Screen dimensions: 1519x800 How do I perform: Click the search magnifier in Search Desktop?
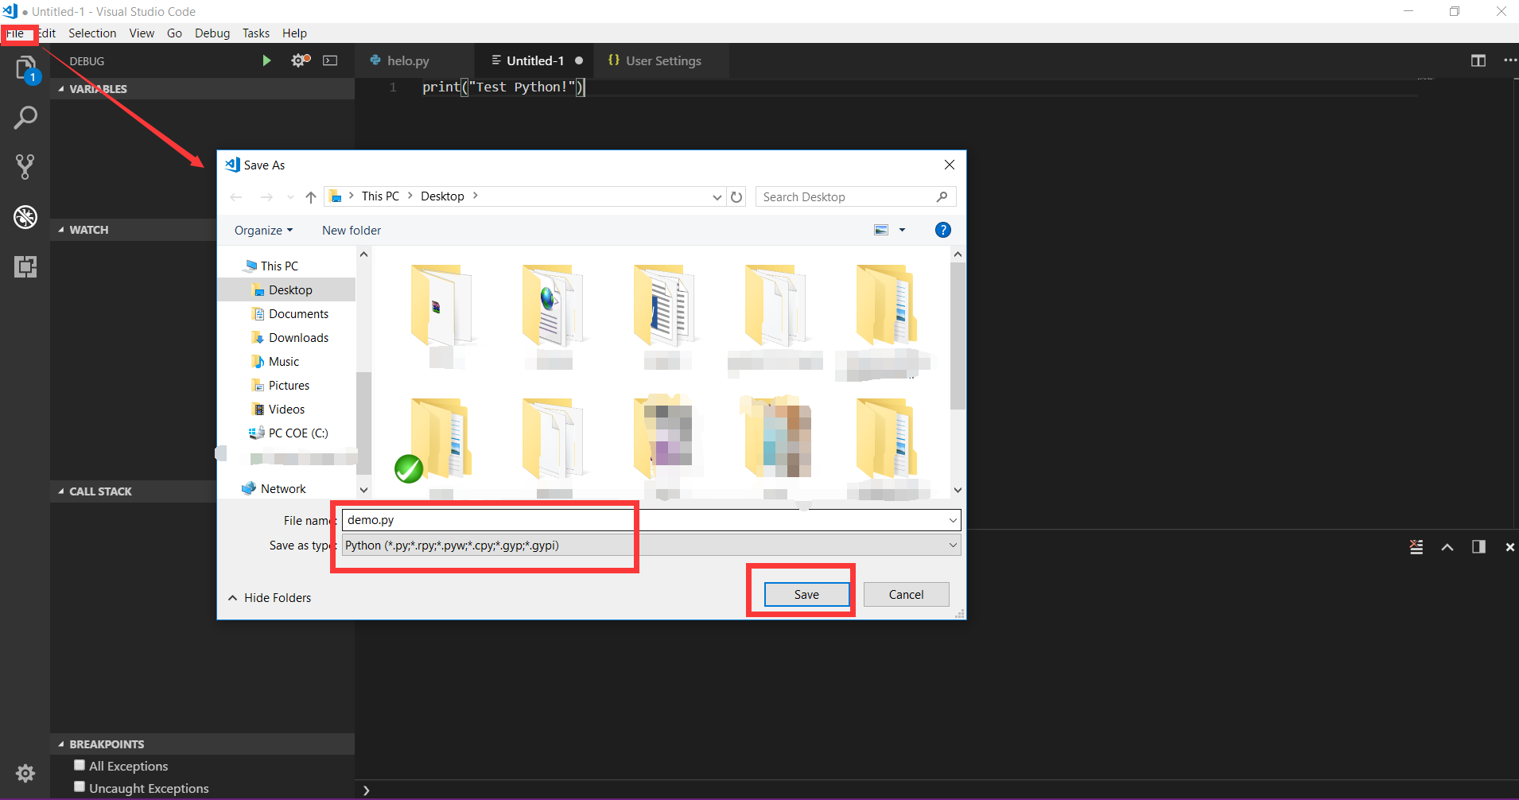coord(942,197)
